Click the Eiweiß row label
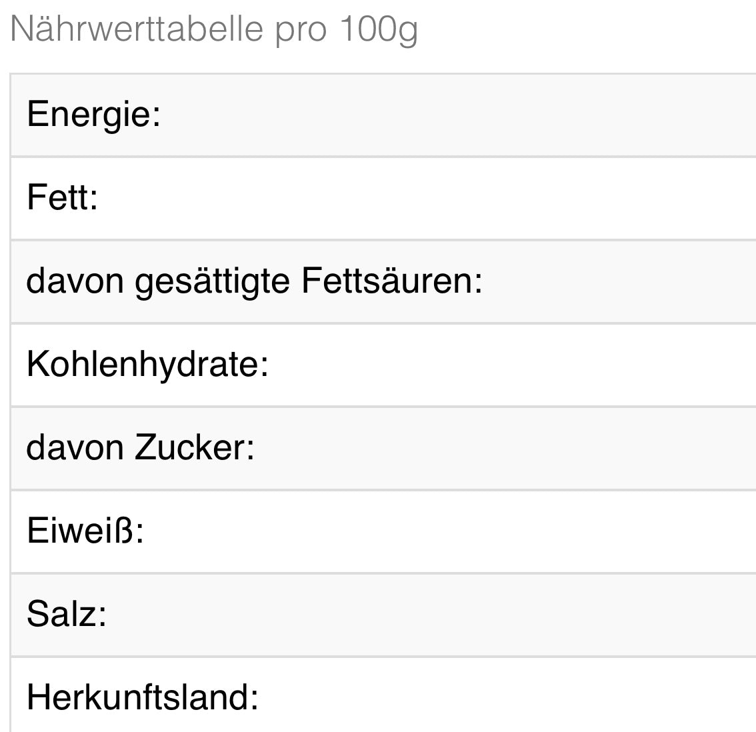 (x=85, y=531)
